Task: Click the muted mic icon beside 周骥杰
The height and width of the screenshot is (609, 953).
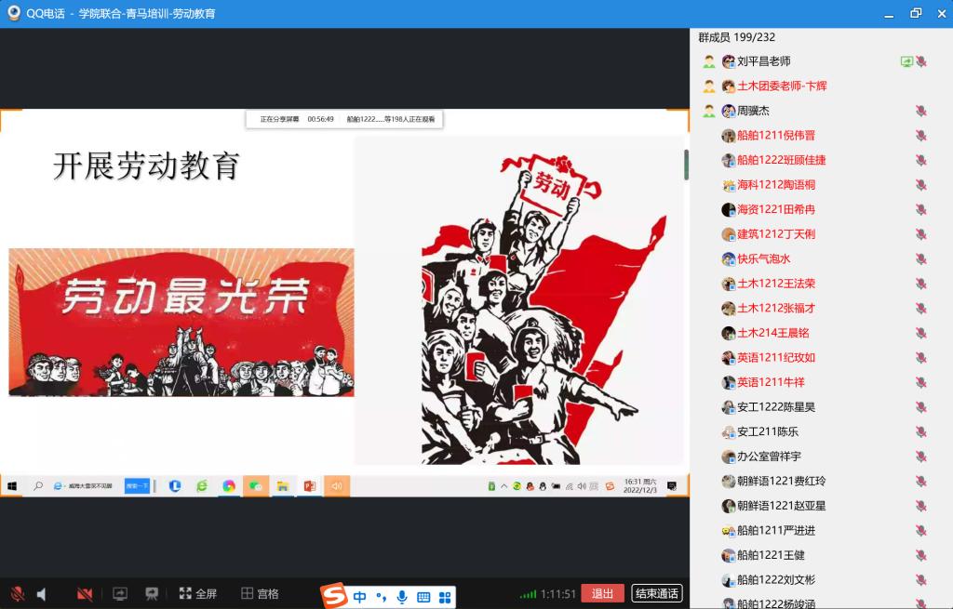Action: [920, 111]
